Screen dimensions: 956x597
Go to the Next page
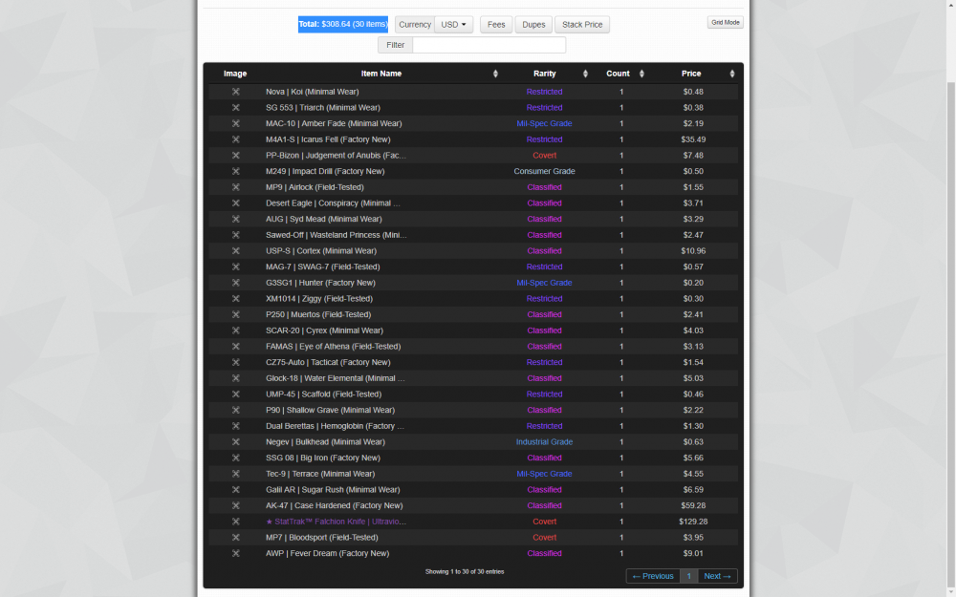[x=717, y=576]
